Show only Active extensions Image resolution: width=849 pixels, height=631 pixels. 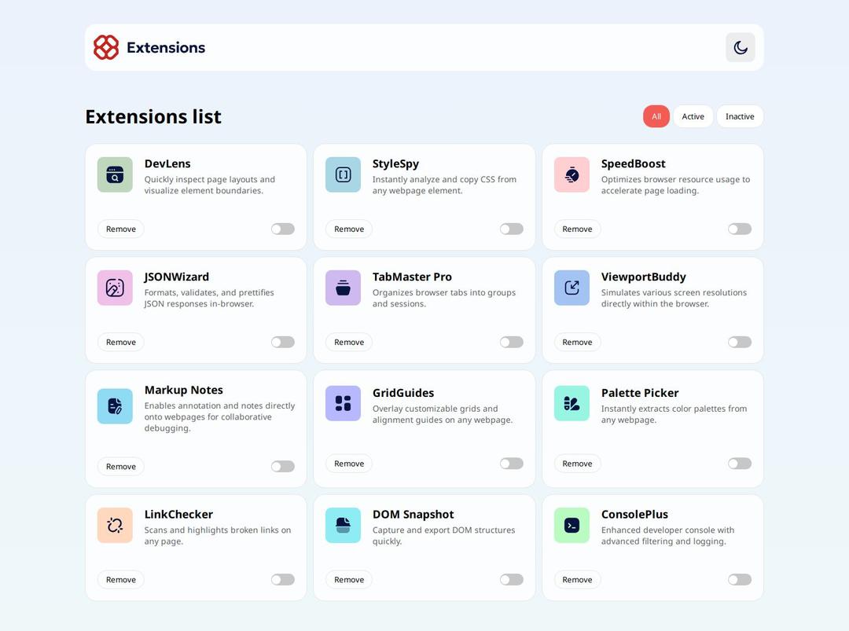(x=693, y=116)
